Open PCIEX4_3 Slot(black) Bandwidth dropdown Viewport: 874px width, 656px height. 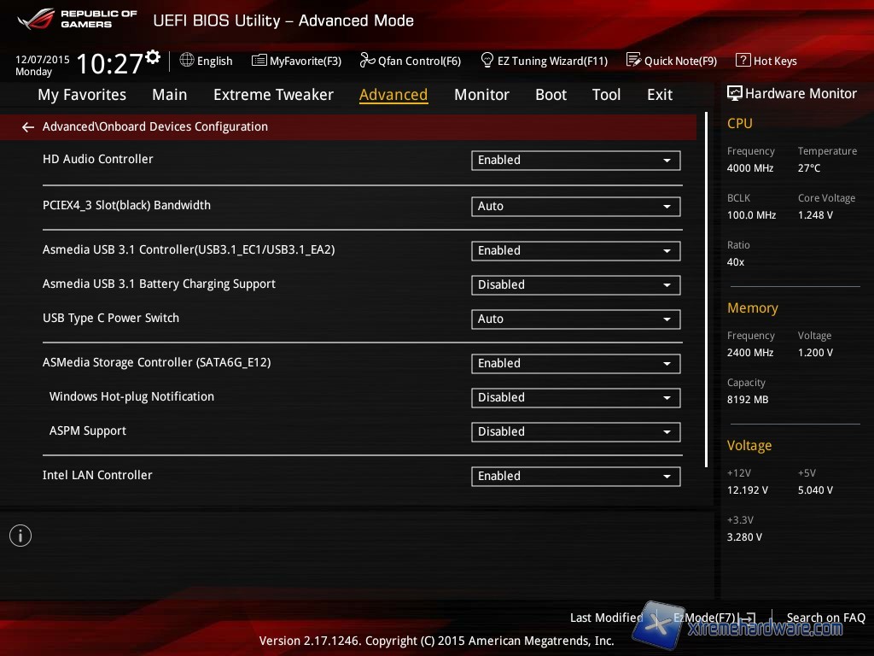coord(575,206)
